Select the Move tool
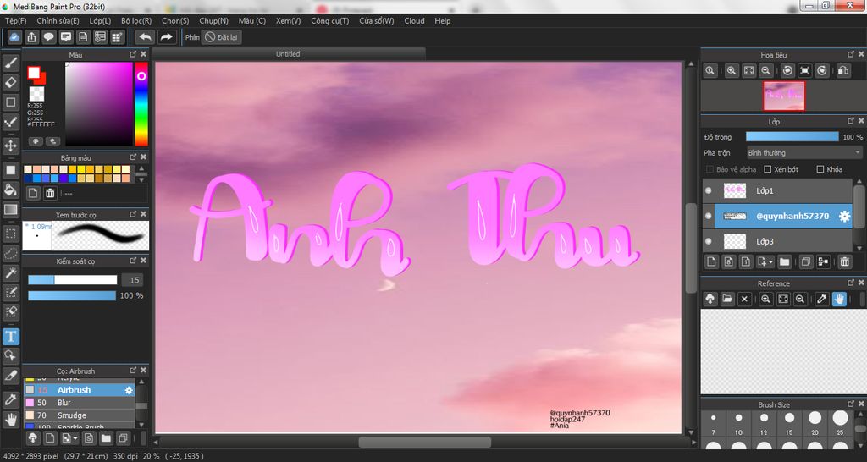The image size is (867, 462). (10, 146)
